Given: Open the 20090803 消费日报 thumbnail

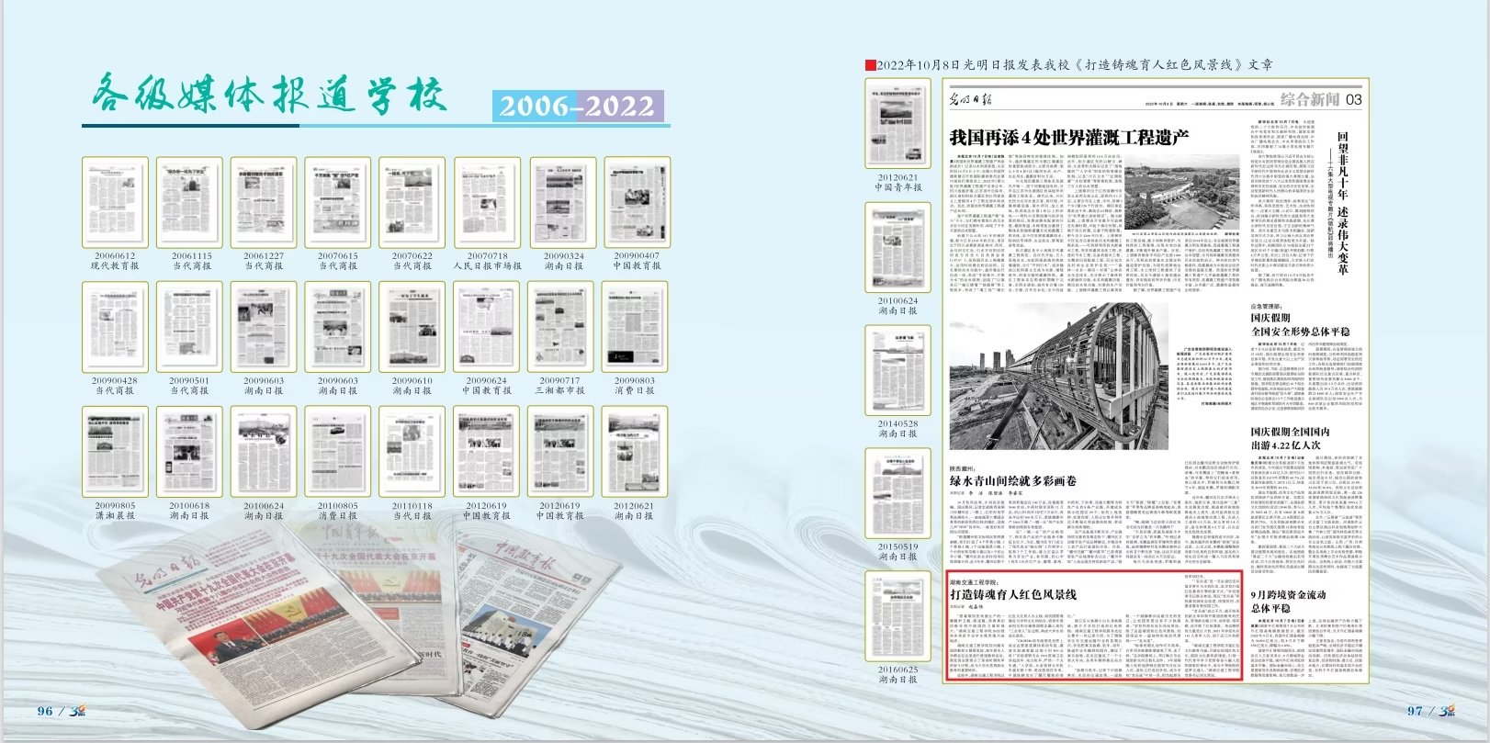Looking at the screenshot, I should (x=635, y=326).
